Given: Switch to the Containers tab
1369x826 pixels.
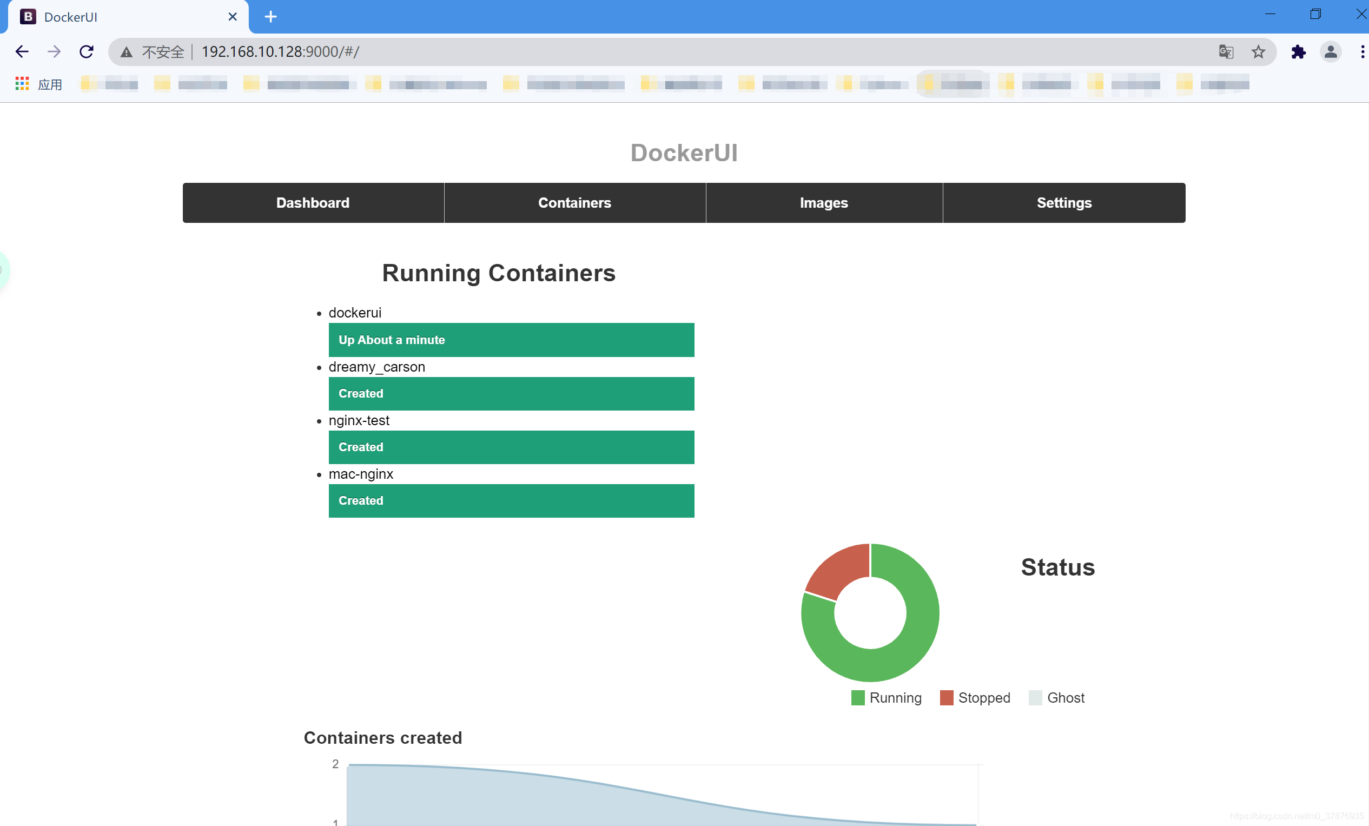Looking at the screenshot, I should point(574,203).
